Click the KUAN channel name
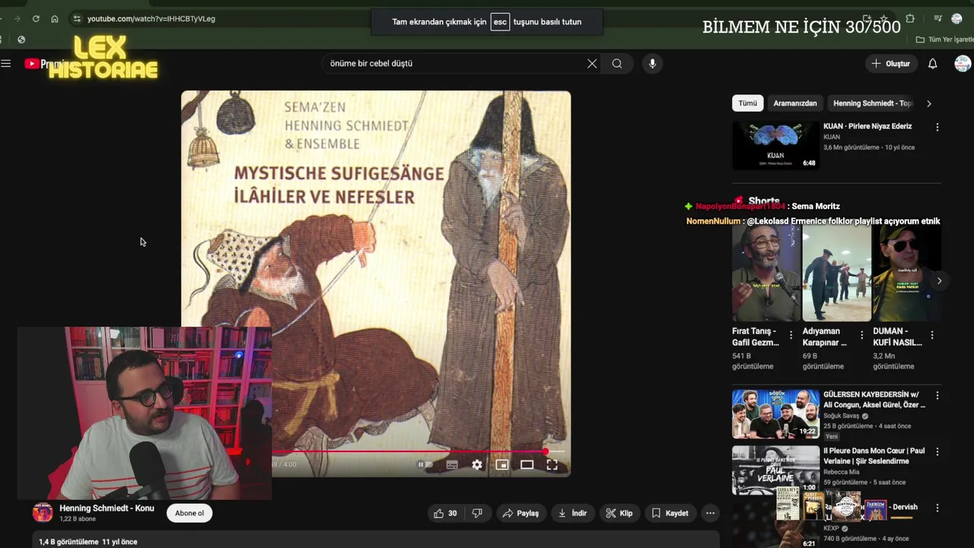Image resolution: width=974 pixels, height=548 pixels. (832, 137)
